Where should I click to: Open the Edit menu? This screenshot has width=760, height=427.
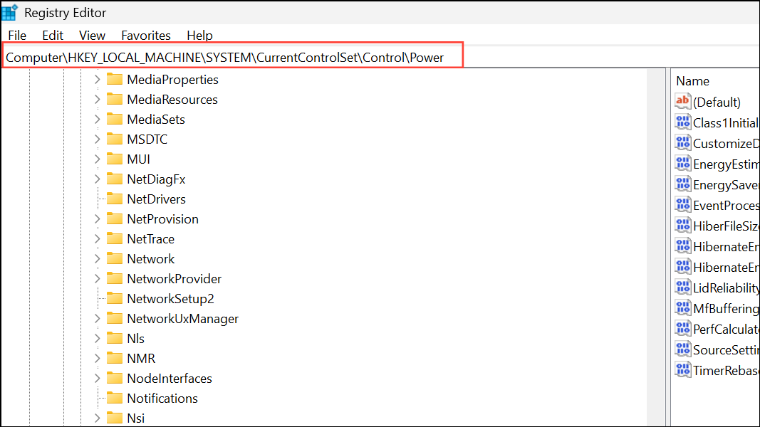pyautogui.click(x=52, y=36)
